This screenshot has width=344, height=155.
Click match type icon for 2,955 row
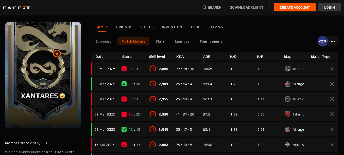332,99
